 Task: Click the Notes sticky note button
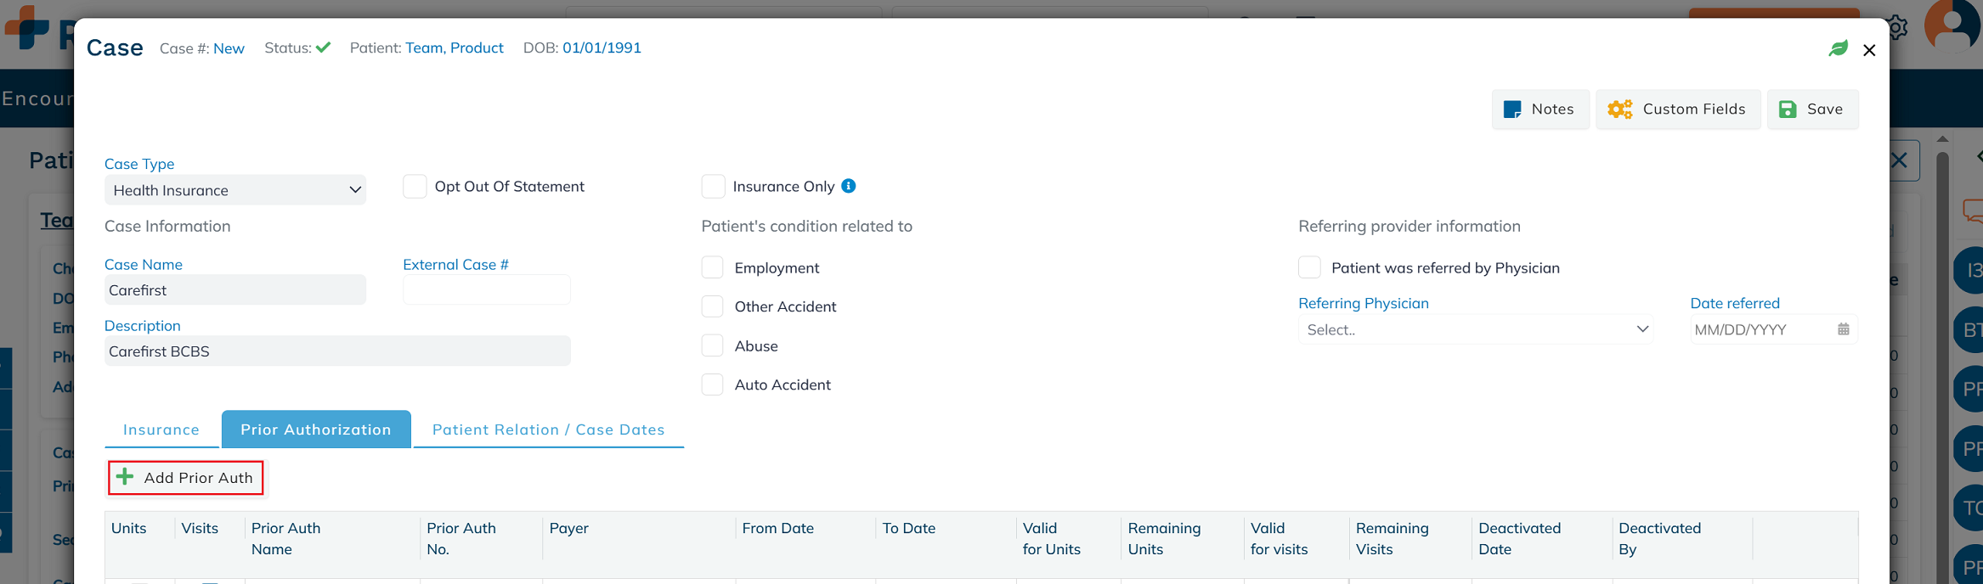point(1540,109)
